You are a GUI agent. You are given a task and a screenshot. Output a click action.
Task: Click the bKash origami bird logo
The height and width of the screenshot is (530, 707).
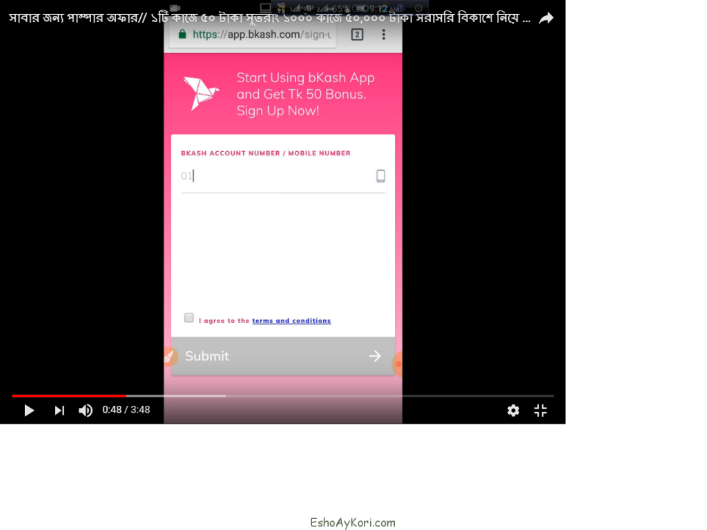pyautogui.click(x=200, y=93)
